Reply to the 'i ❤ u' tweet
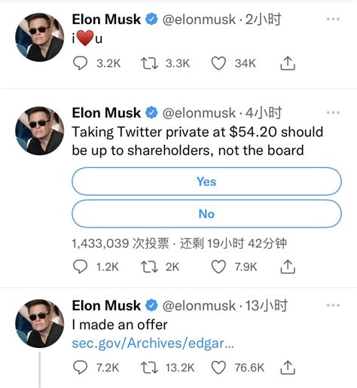This screenshot has width=357, height=388. tap(80, 63)
